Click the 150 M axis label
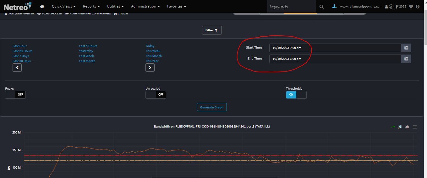This screenshot has height=178, width=427. coord(16,150)
